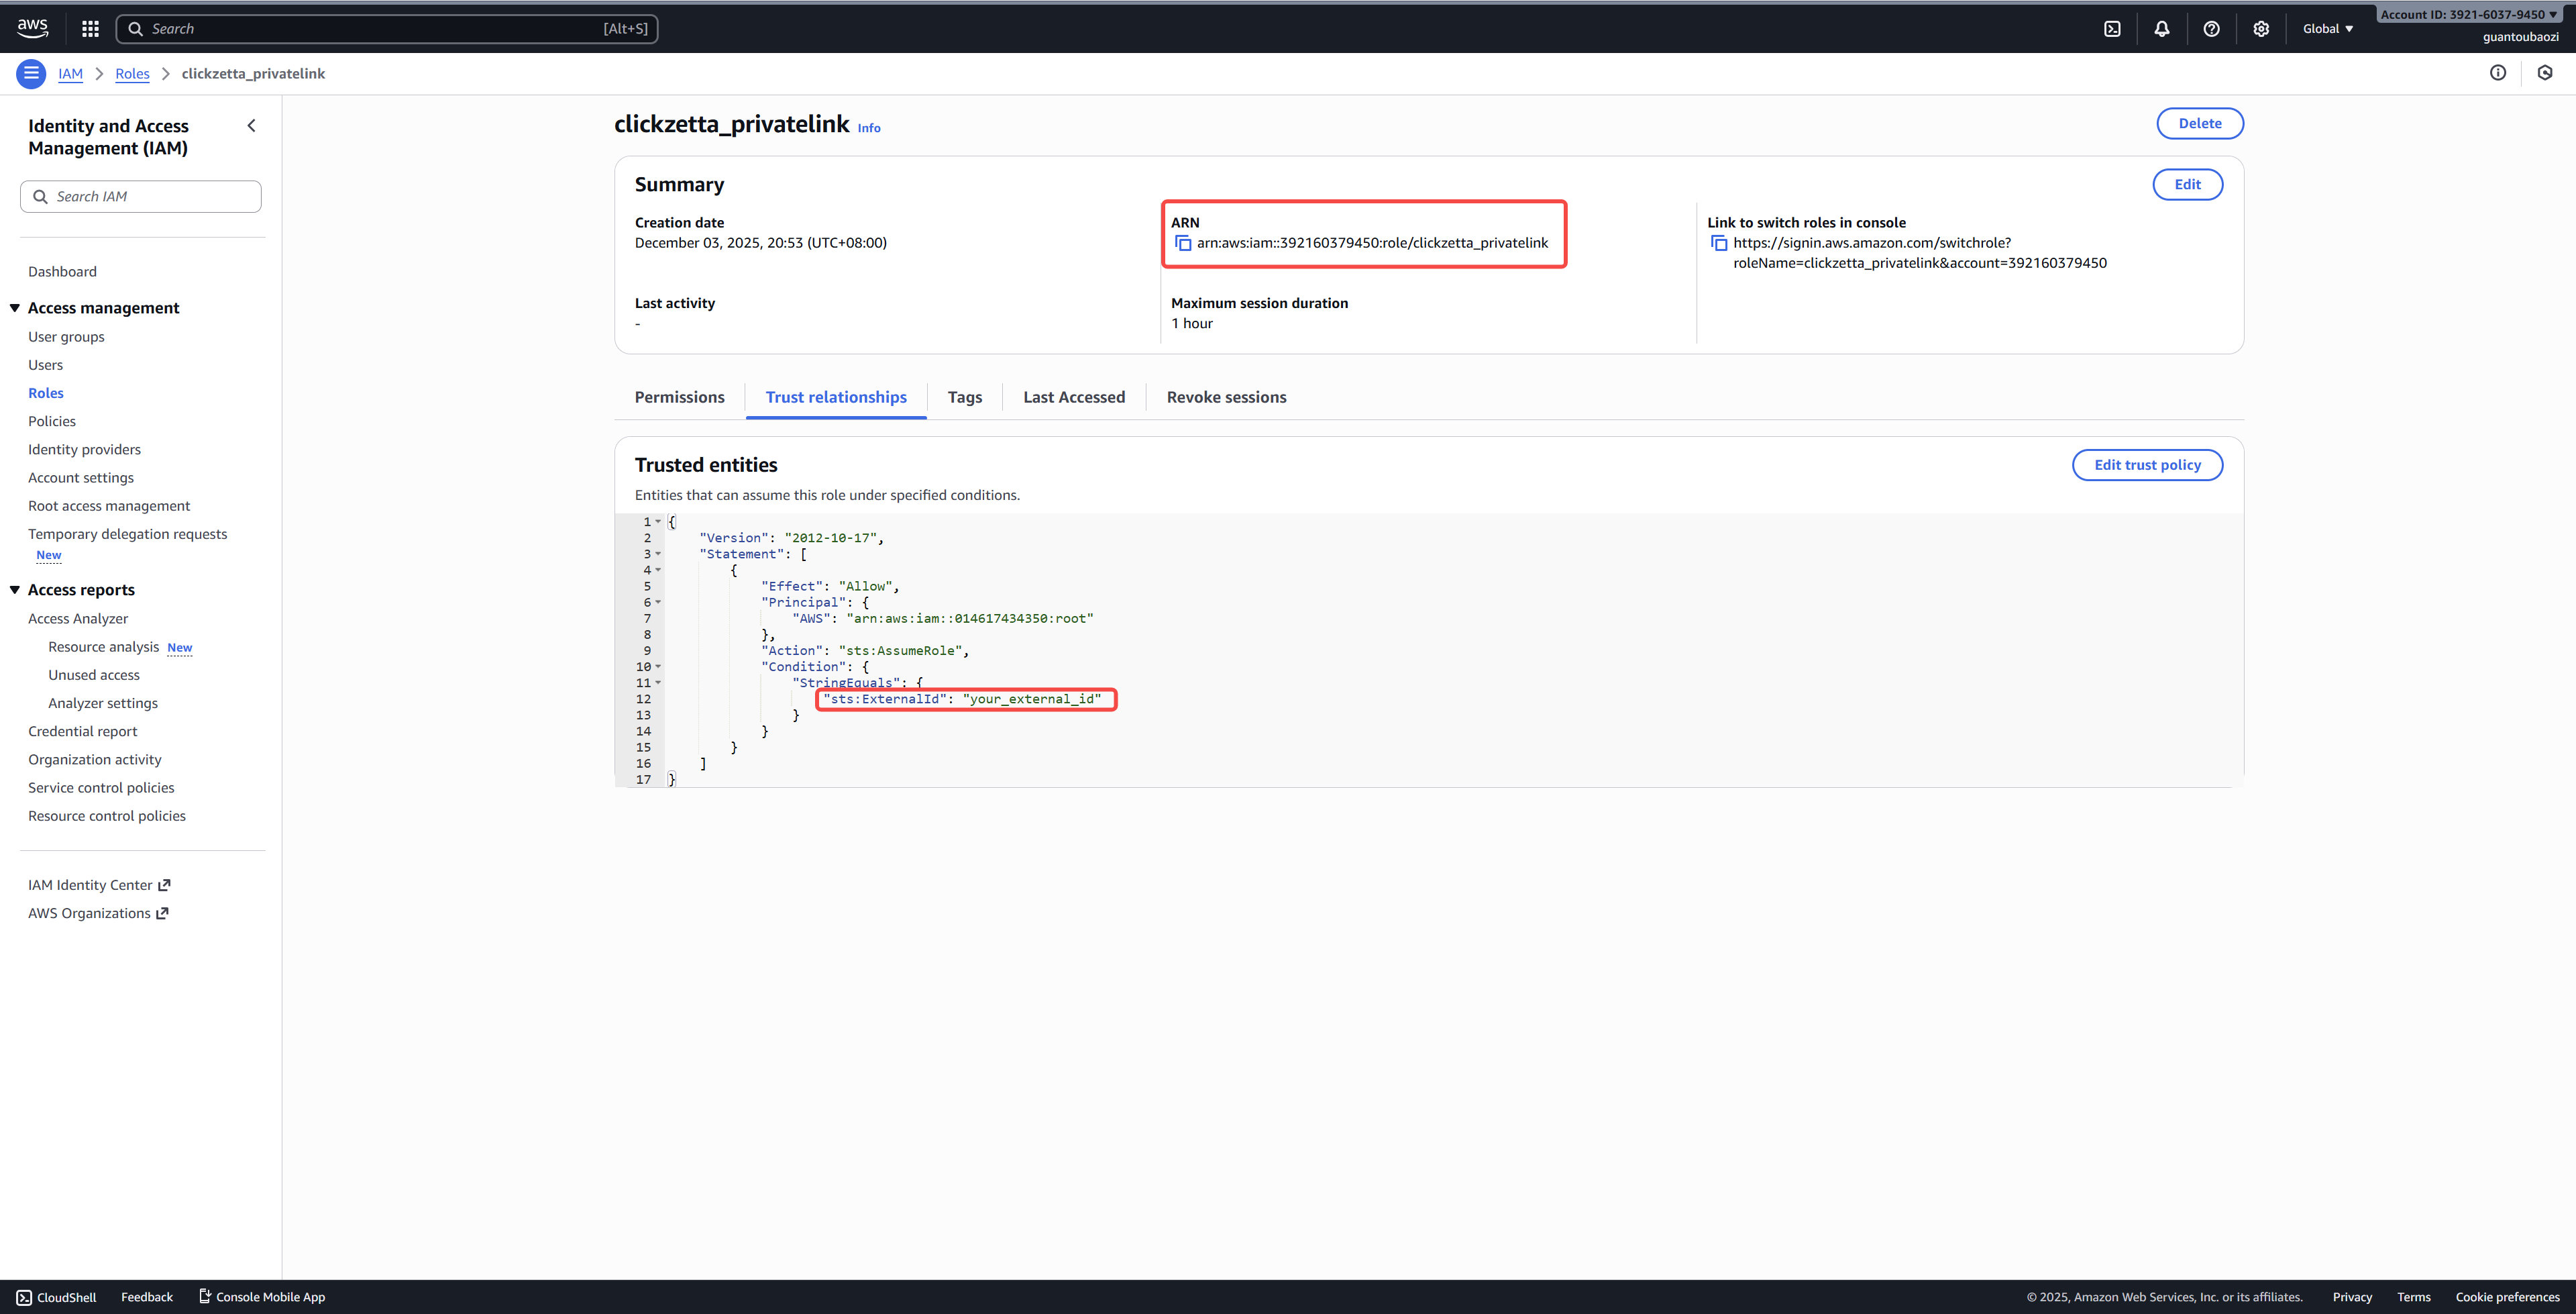Image resolution: width=2576 pixels, height=1314 pixels.
Task: Open the settings gear icon
Action: [2261, 29]
